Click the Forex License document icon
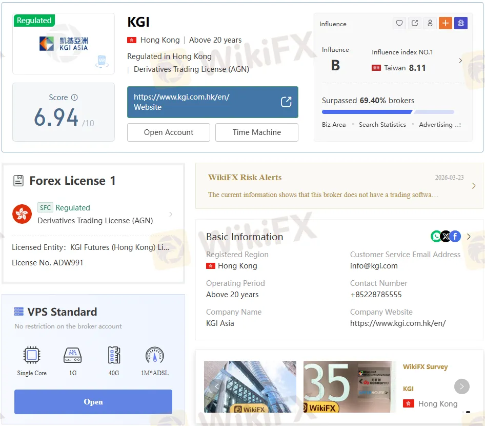Screen dimensions: 485x426 (18, 181)
